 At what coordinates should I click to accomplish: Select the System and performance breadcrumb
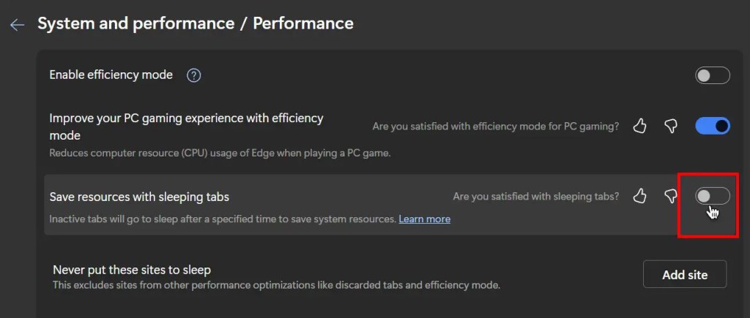click(135, 23)
